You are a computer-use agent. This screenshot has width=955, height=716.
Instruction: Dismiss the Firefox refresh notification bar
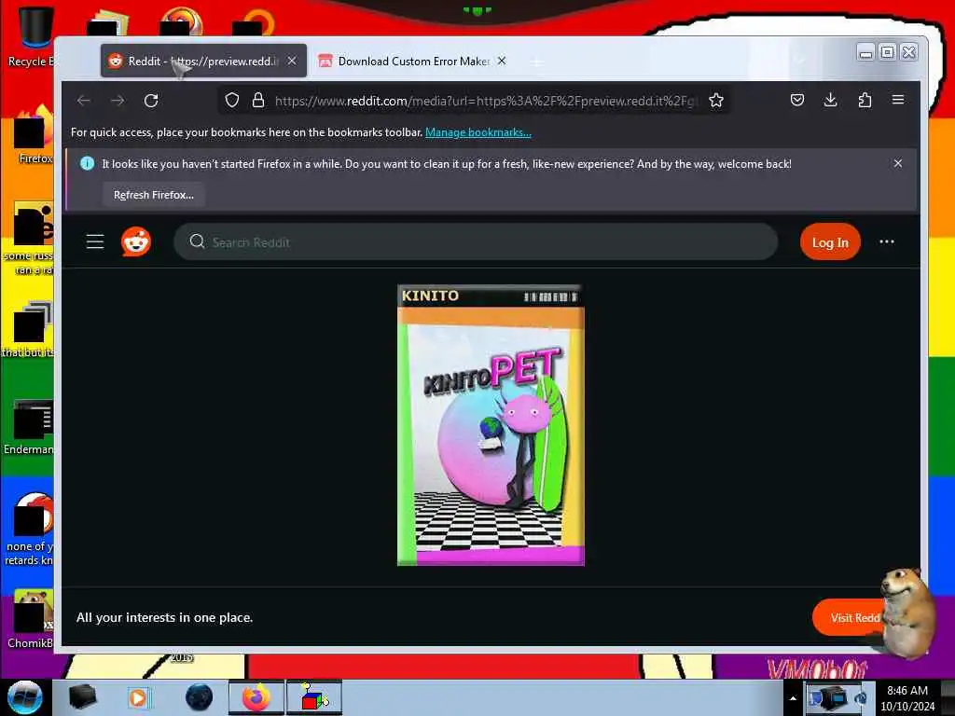(898, 163)
